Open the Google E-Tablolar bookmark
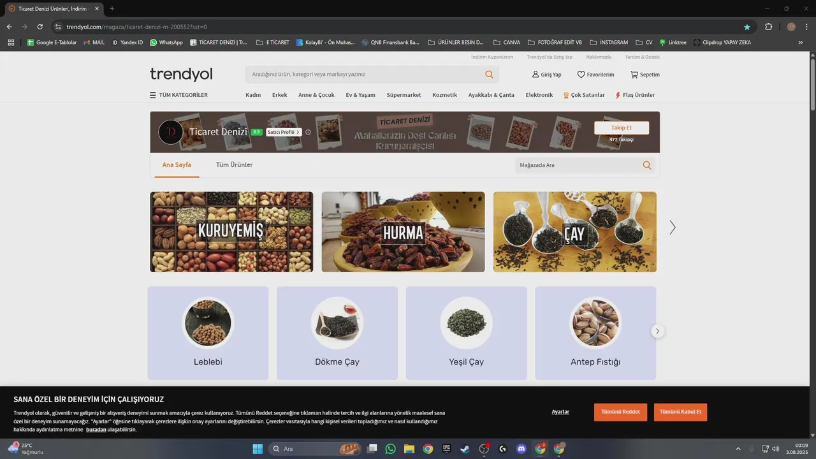This screenshot has height=459, width=816. pos(52,42)
